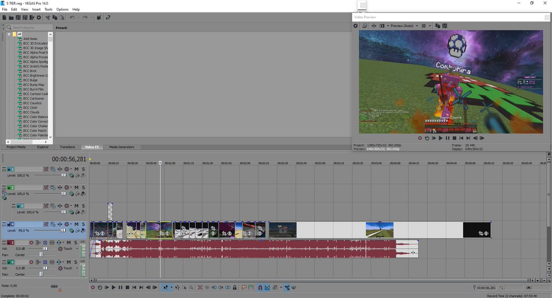Click the Open project folder icon
This screenshot has width=552, height=298.
tap(11, 17)
